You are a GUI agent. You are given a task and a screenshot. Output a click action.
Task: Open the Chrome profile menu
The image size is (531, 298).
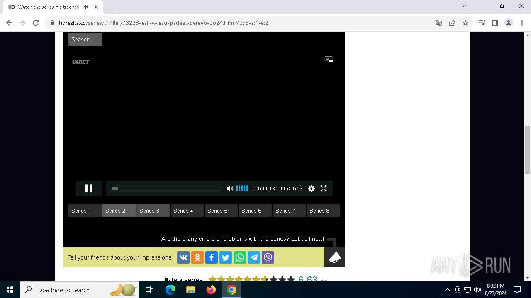[509, 23]
